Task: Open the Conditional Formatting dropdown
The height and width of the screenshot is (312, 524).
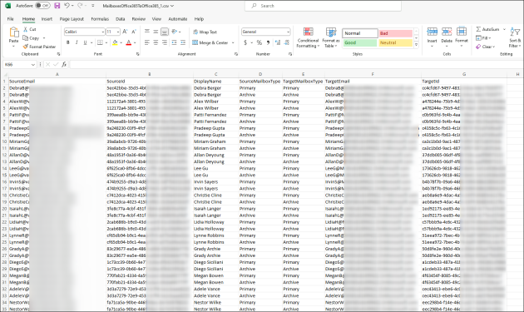Action: point(308,37)
